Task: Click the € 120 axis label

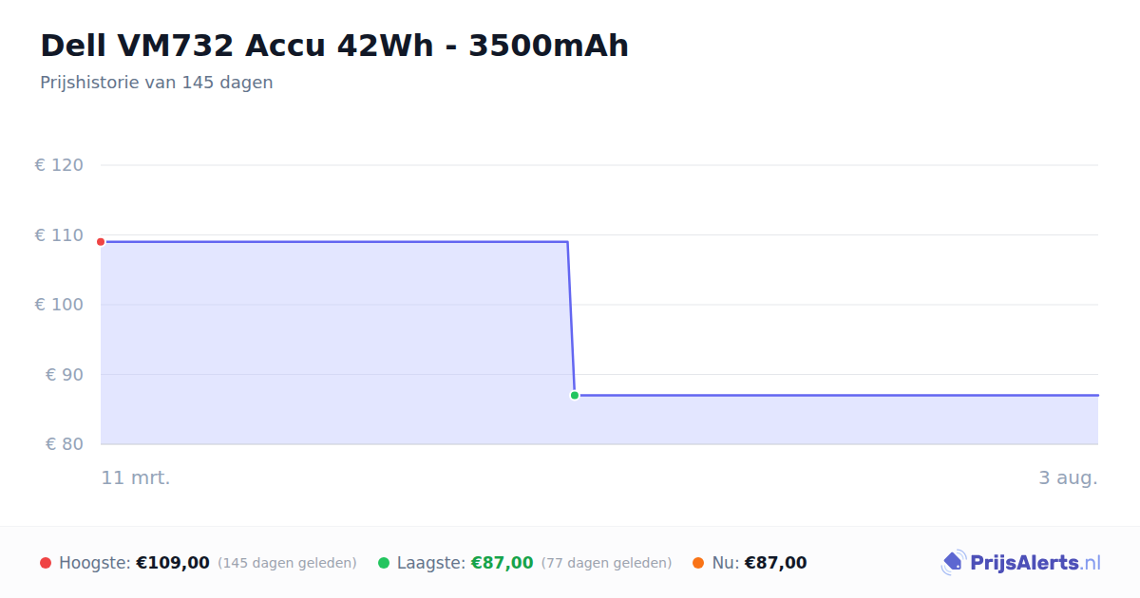Action: click(x=59, y=165)
